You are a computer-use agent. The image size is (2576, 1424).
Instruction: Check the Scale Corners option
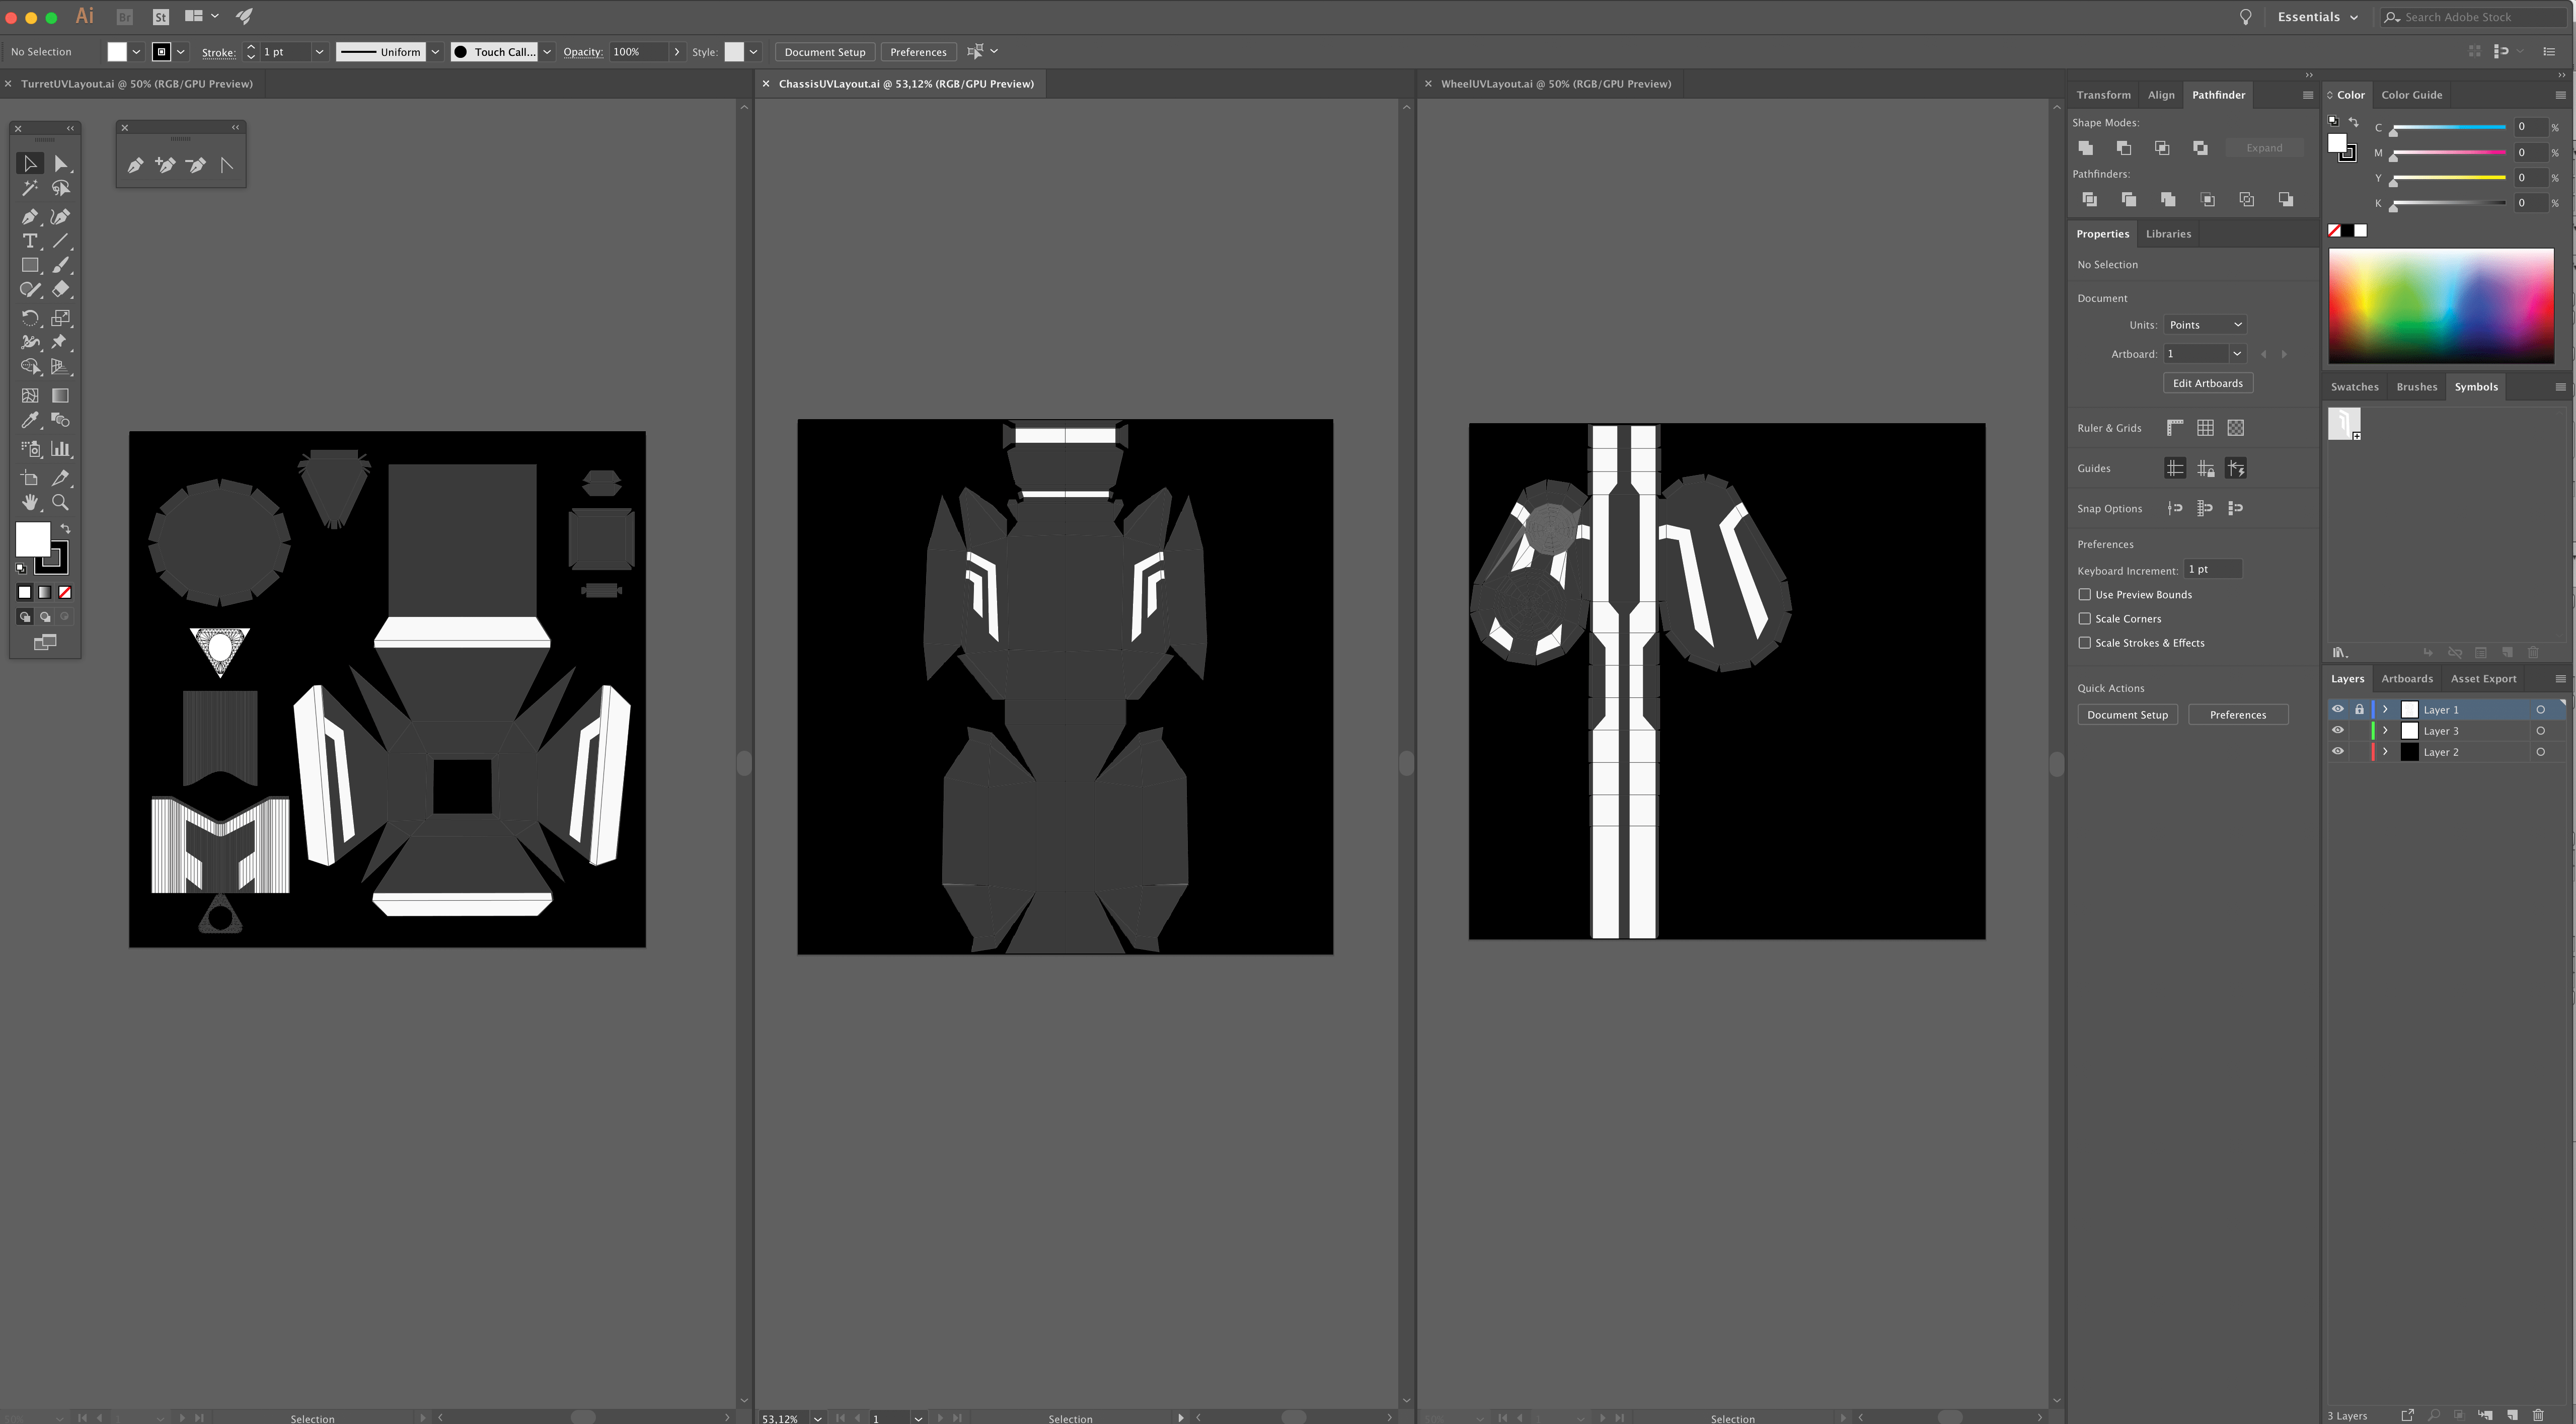coord(2085,619)
